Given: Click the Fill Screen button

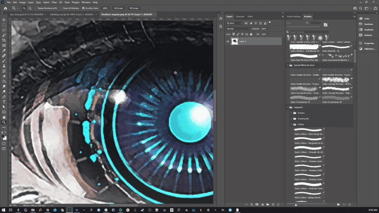Looking at the screenshot, I should pyautogui.click(x=134, y=8).
